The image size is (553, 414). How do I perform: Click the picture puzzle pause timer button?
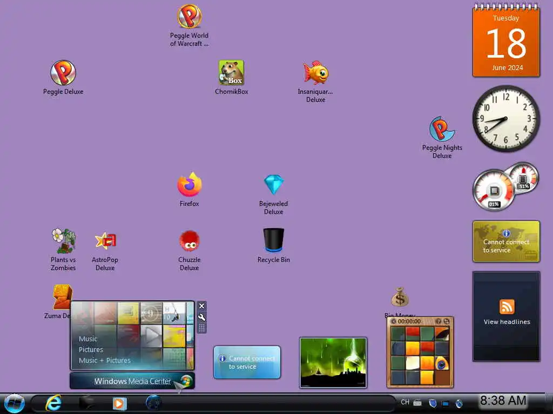click(x=394, y=321)
